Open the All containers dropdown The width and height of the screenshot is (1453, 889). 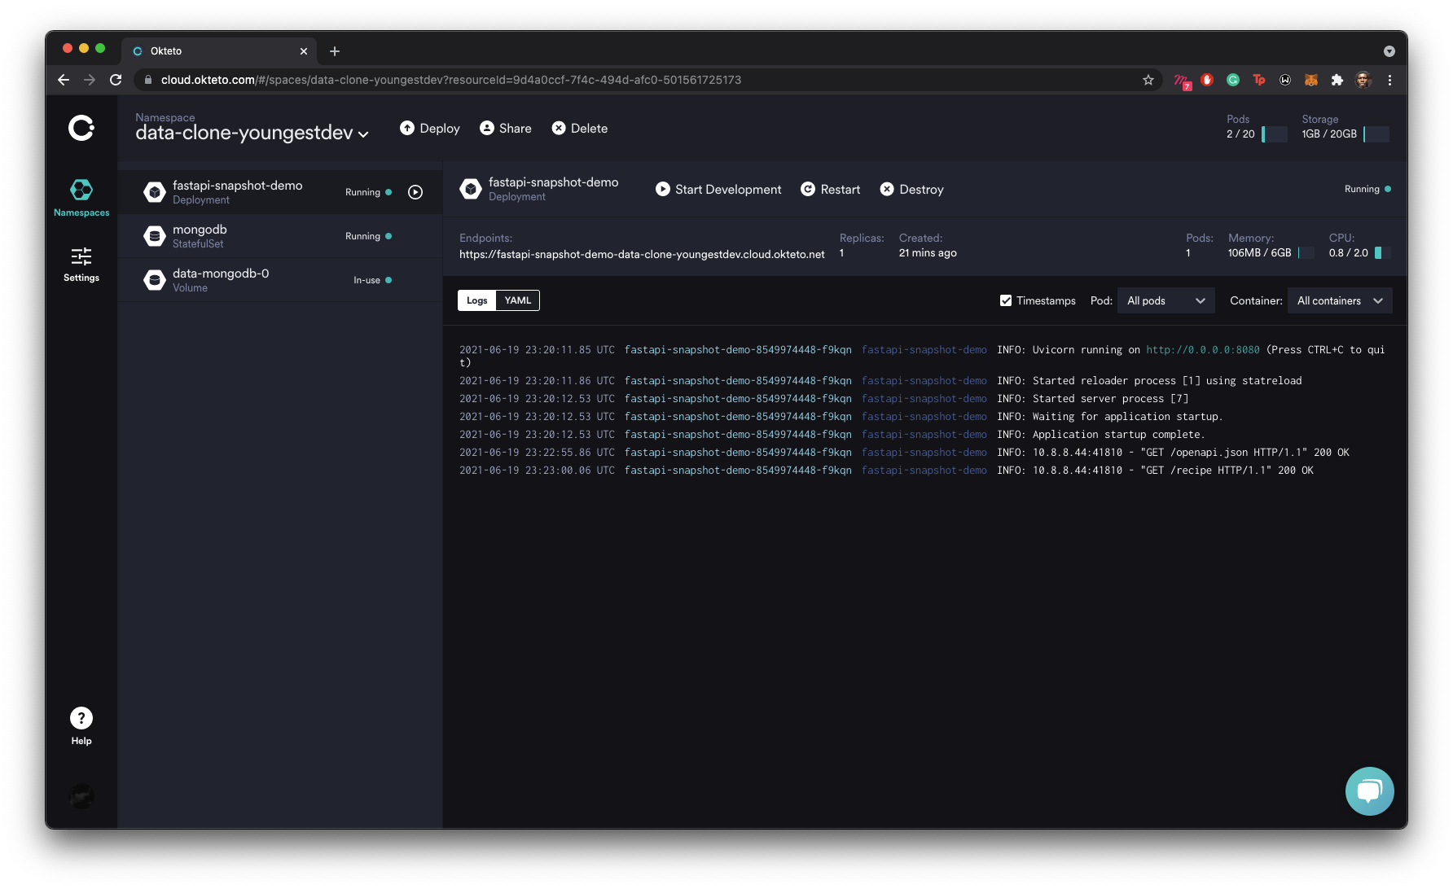[x=1340, y=300]
